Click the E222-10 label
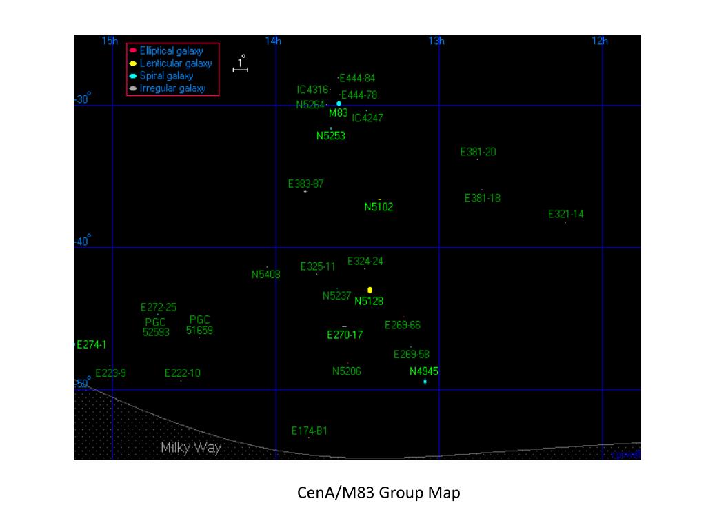 [x=182, y=373]
